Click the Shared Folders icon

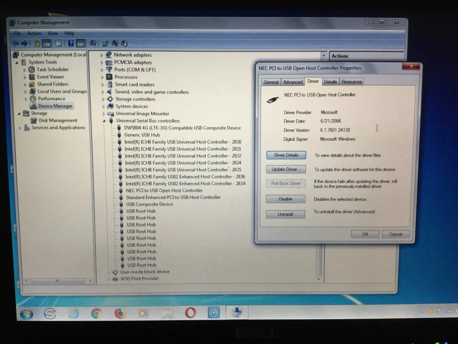32,84
